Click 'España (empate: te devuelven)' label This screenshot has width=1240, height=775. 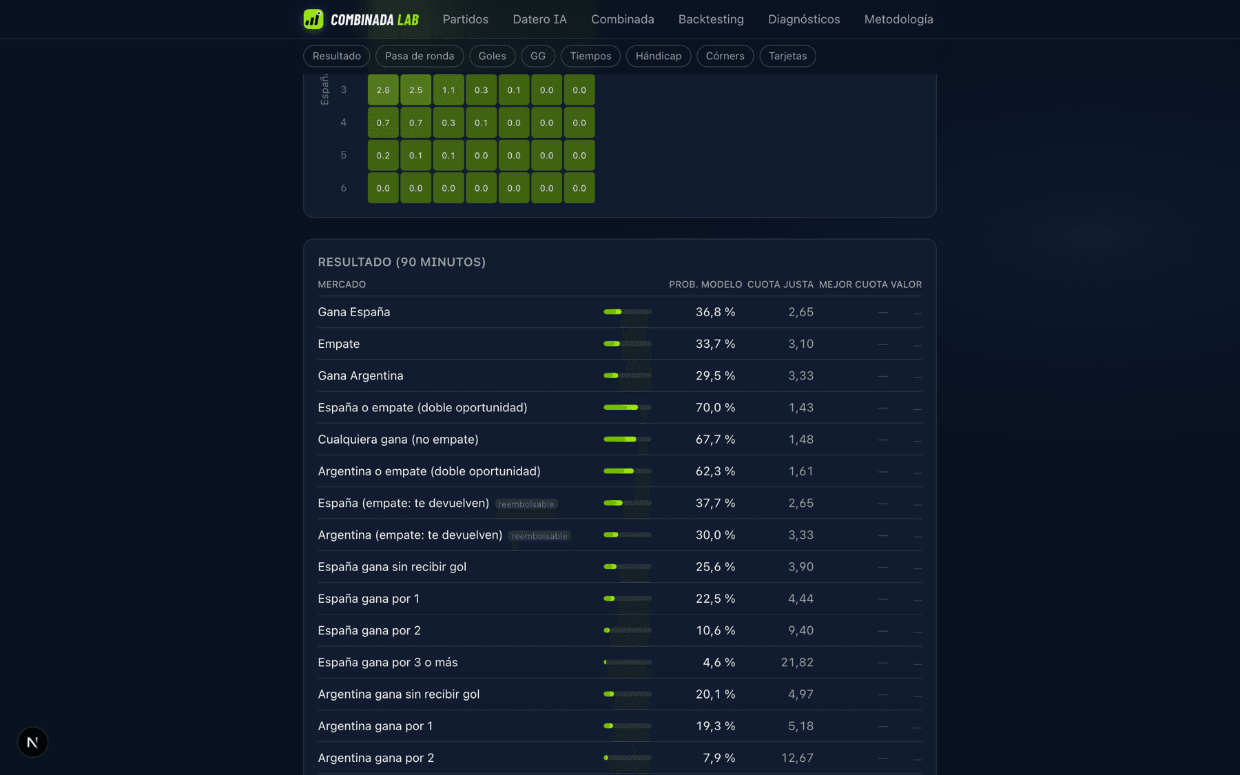tap(404, 503)
